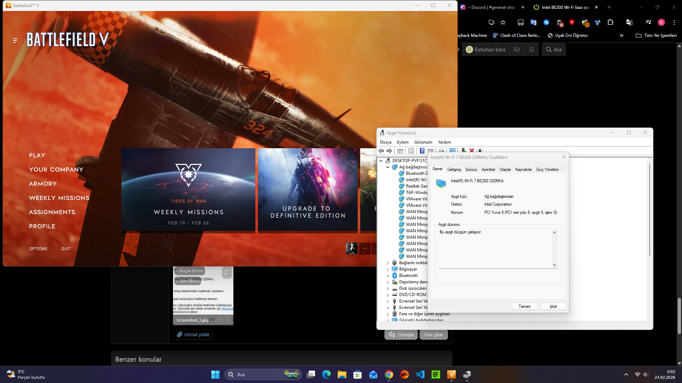Open the forum messages envelope icon

[517, 50]
